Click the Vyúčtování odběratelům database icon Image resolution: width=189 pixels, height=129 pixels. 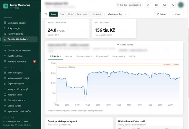5,111
